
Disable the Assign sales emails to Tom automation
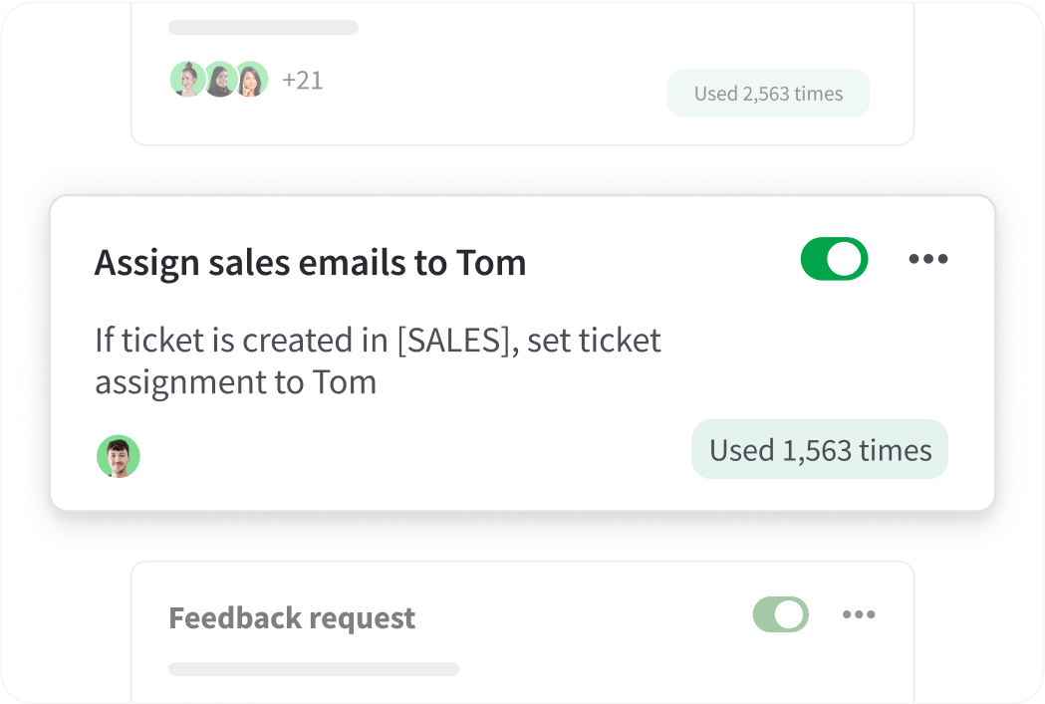click(x=834, y=259)
